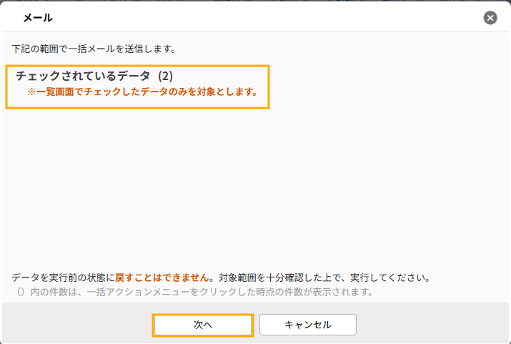Click the 下記の範囲で一括メールを送信します text
This screenshot has height=344, width=511.
click(94, 49)
